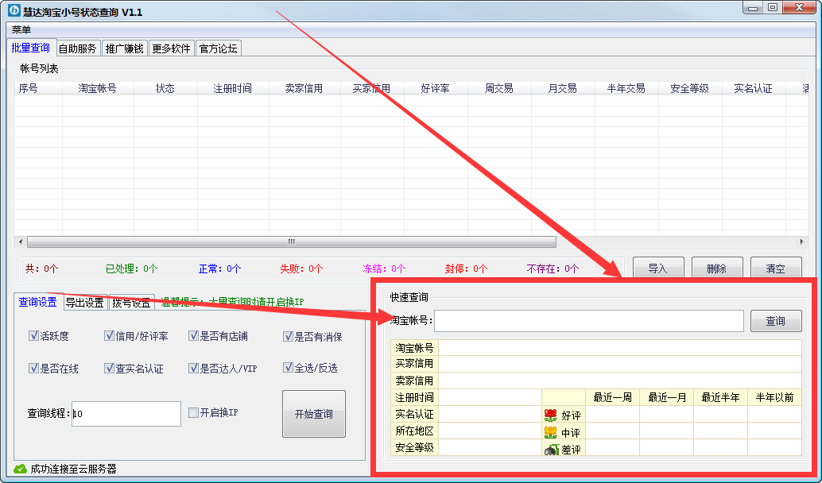
Task: Disable the 是否有店铺 option
Action: [x=193, y=336]
